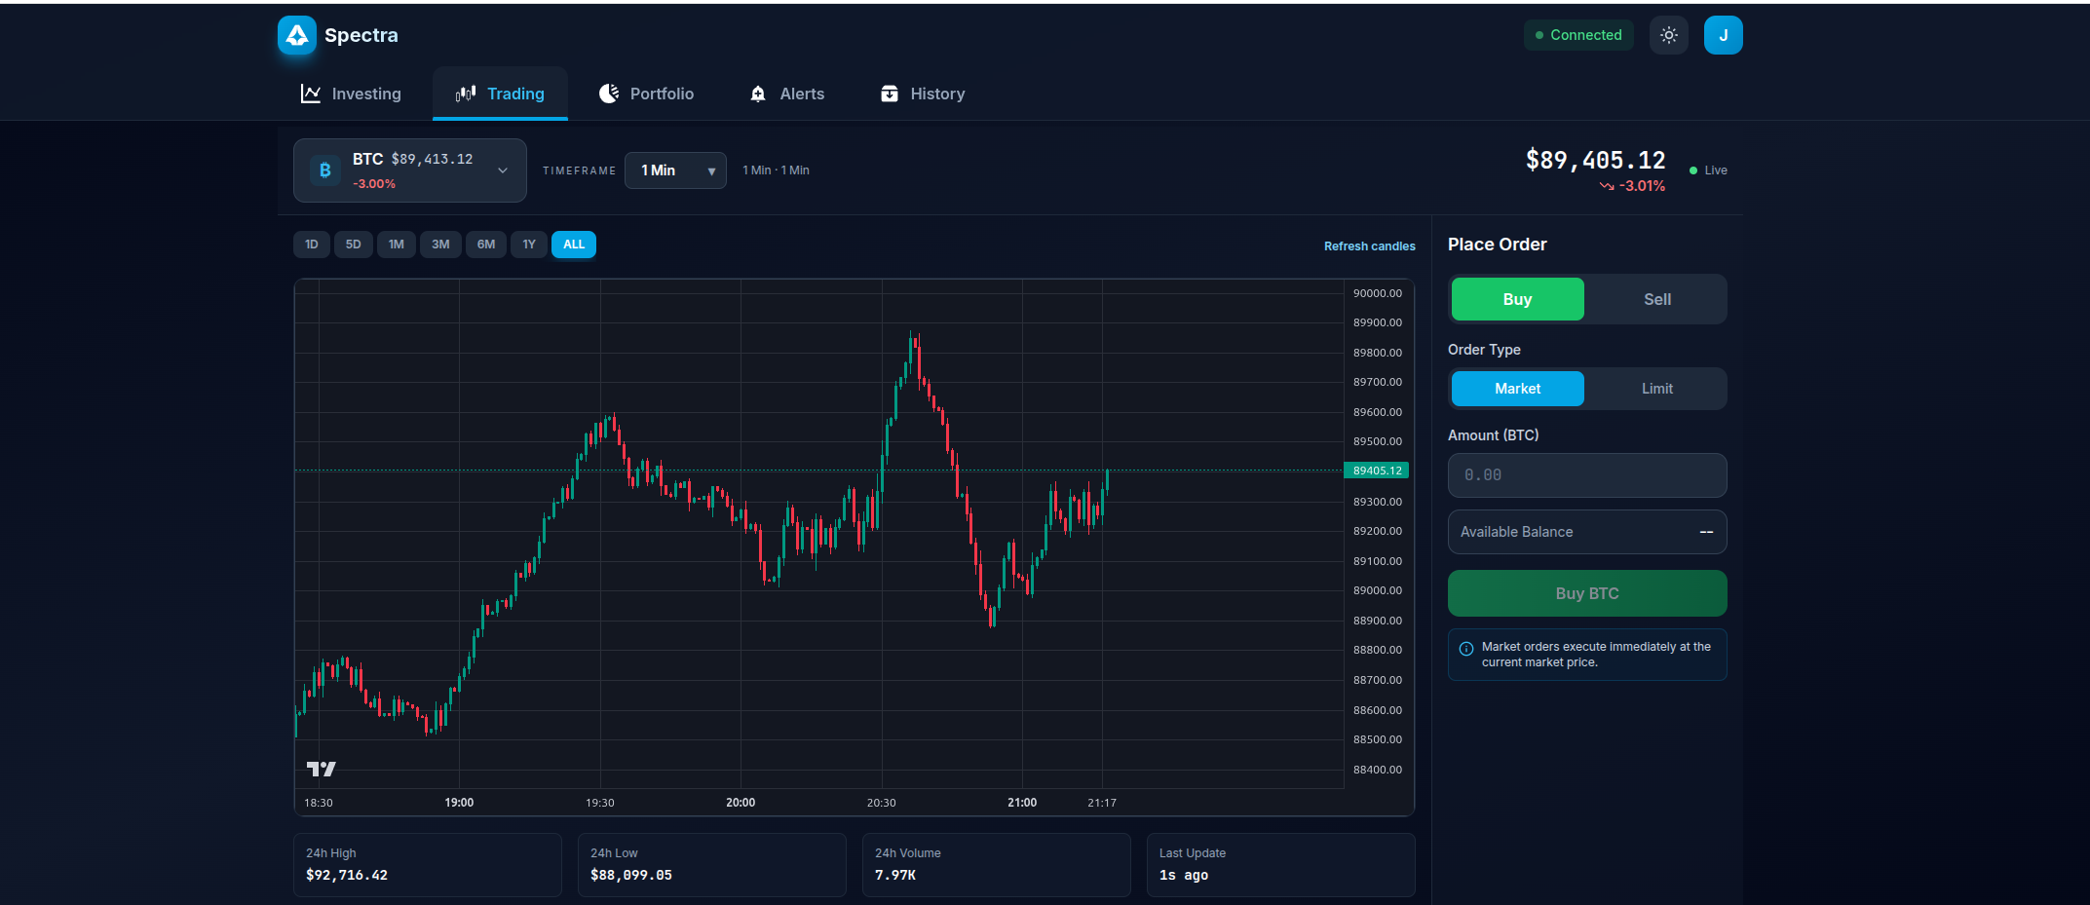
Task: Click the Connected status badge
Action: (x=1578, y=35)
